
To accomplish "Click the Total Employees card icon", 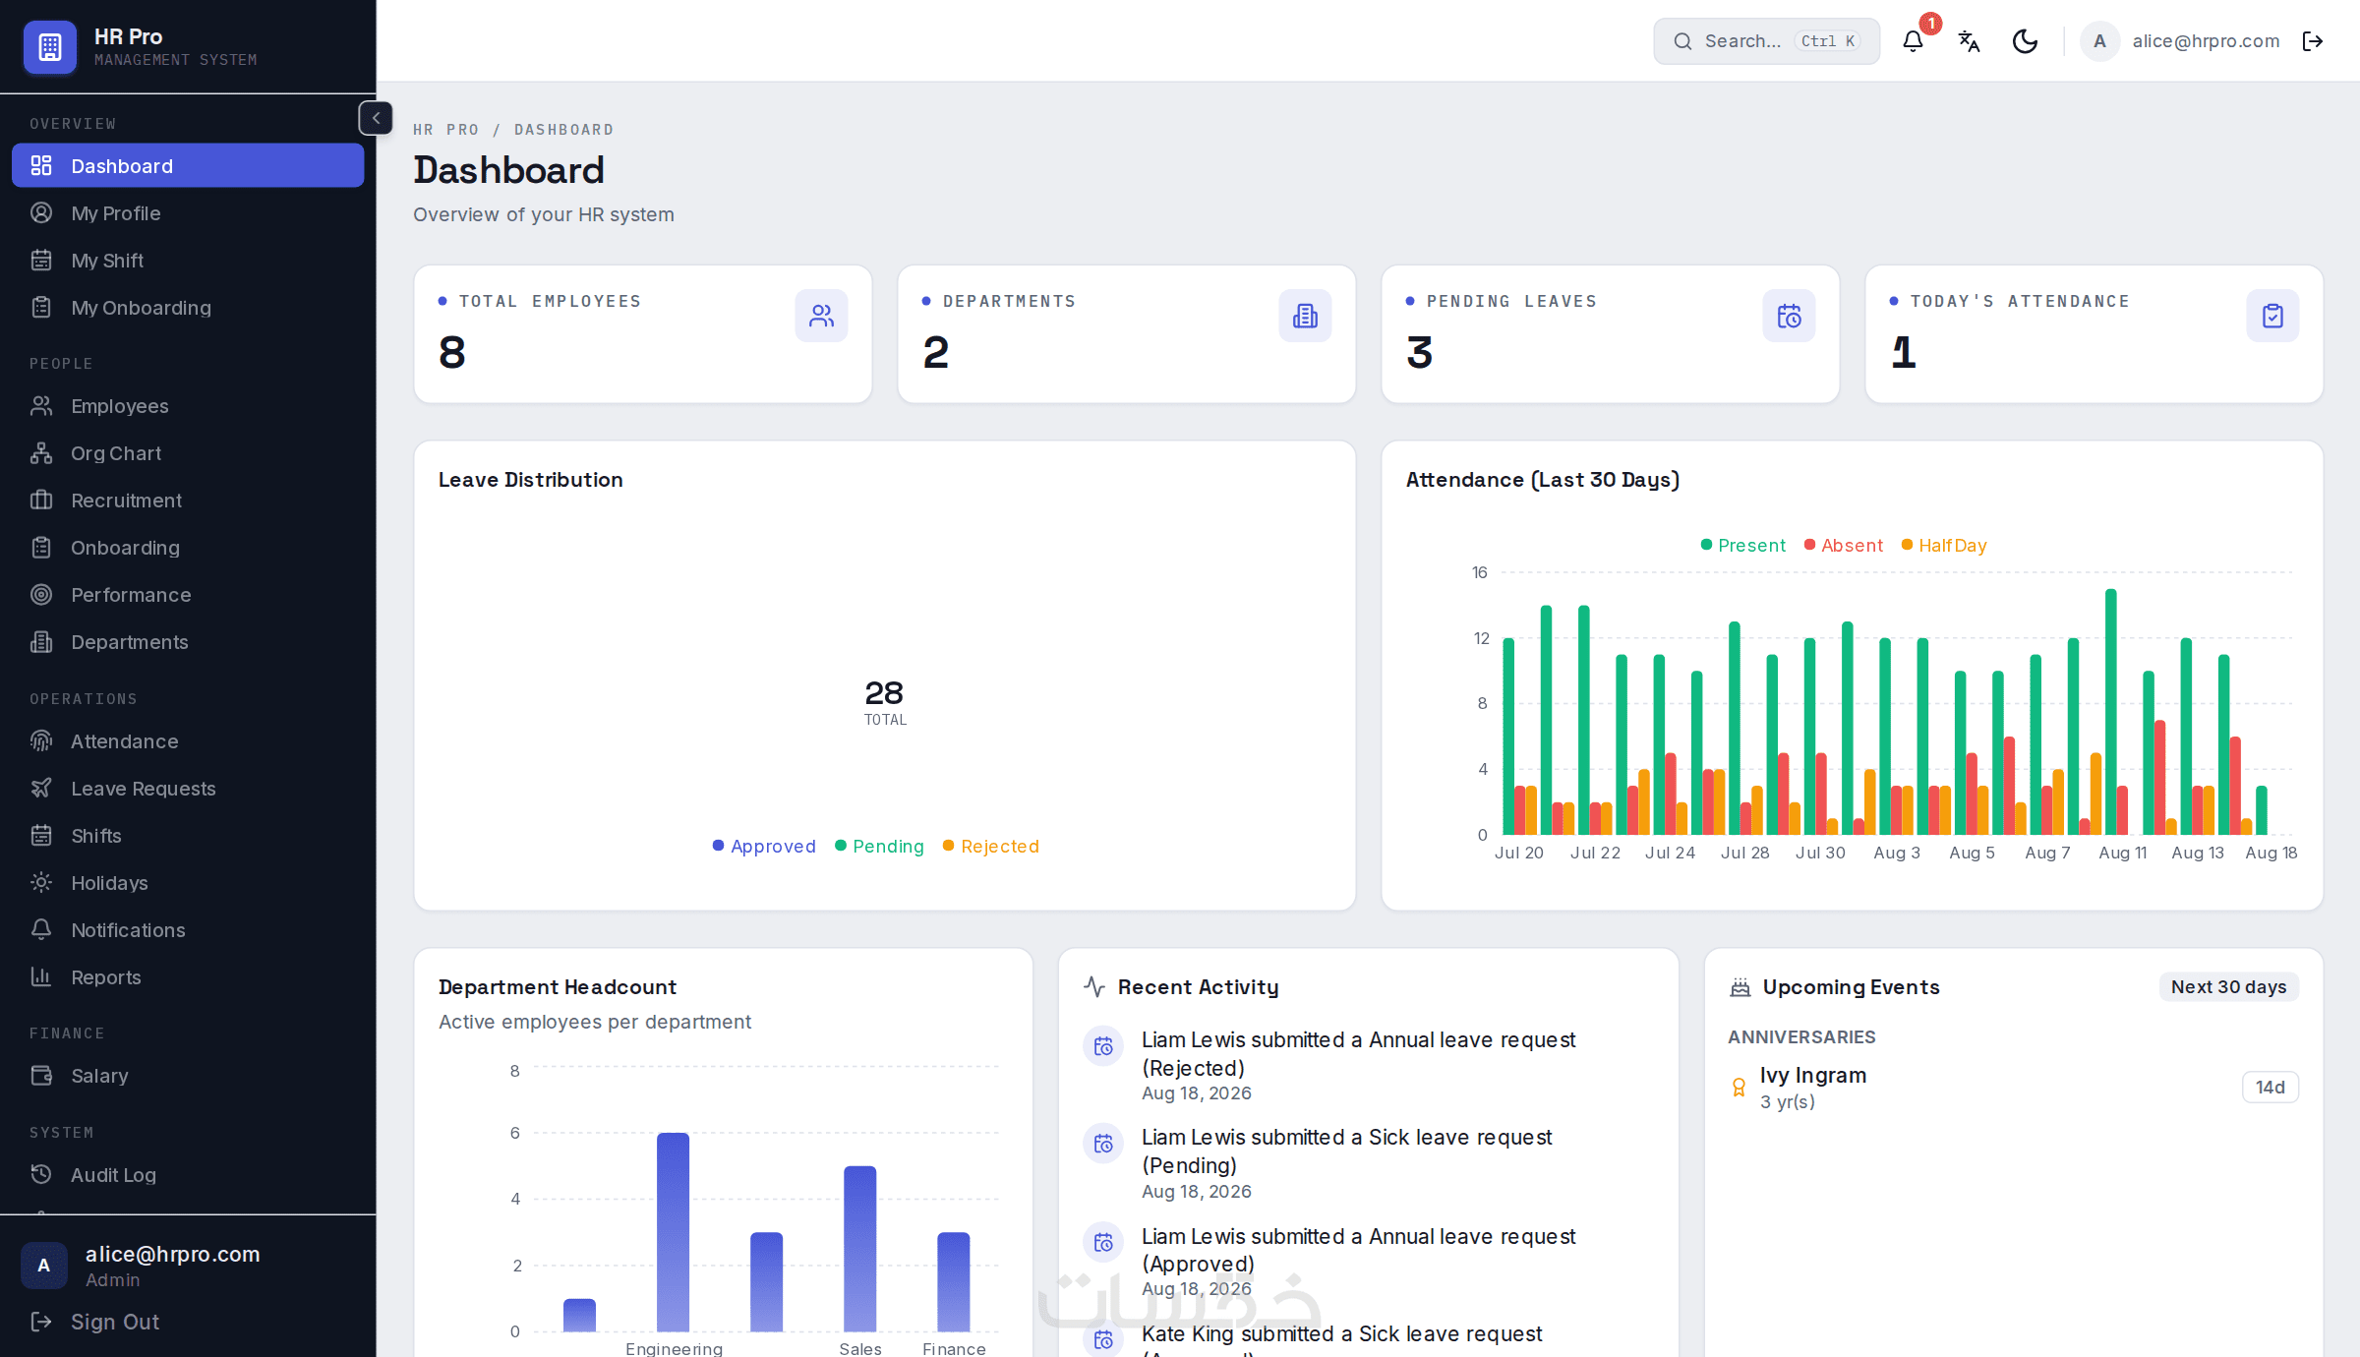I will [x=821, y=316].
